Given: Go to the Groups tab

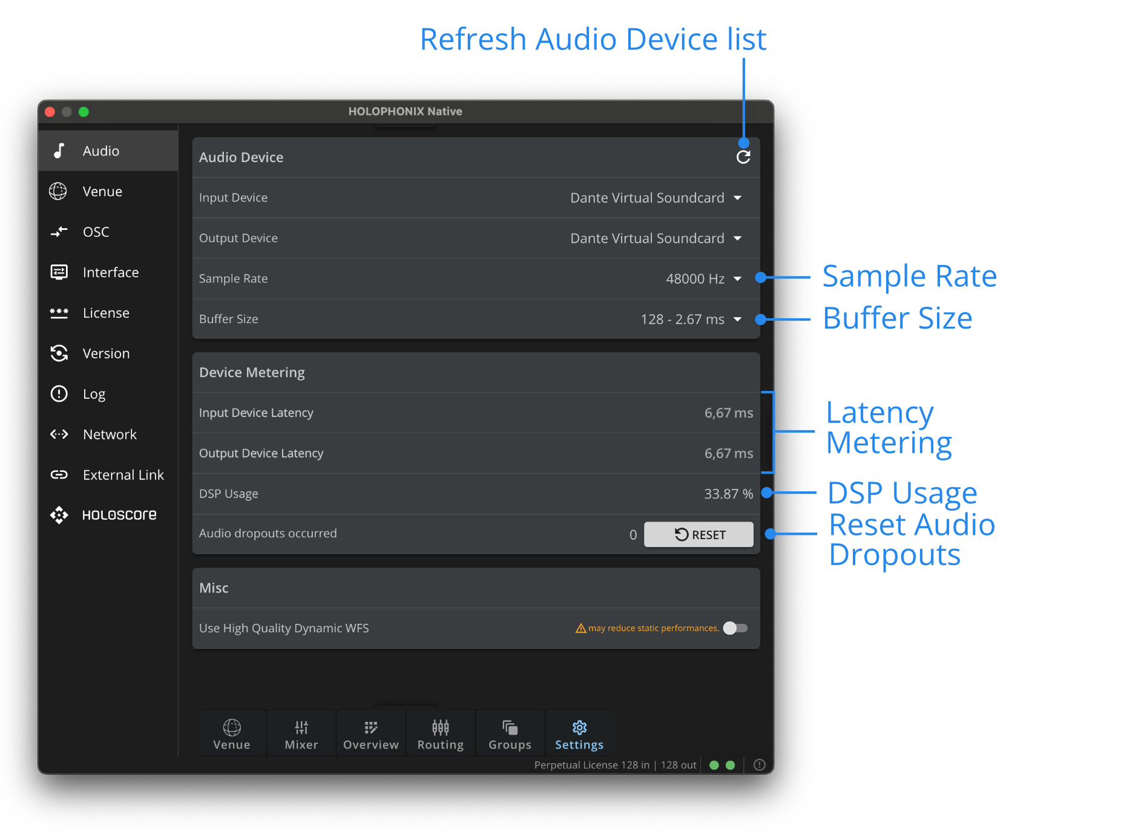Looking at the screenshot, I should coord(510,734).
